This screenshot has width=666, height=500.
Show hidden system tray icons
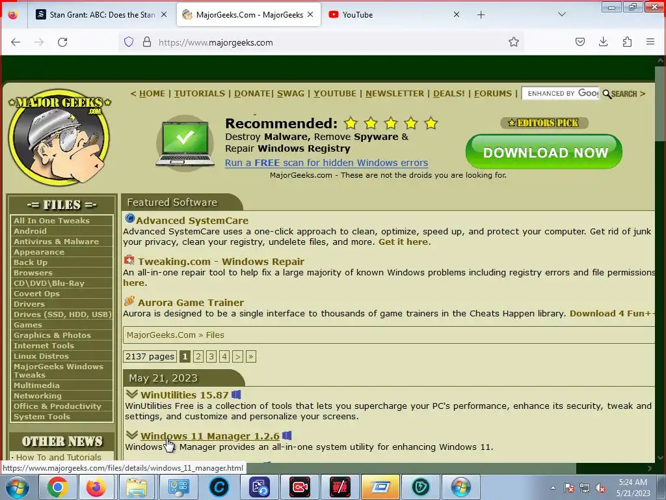pyautogui.click(x=553, y=488)
